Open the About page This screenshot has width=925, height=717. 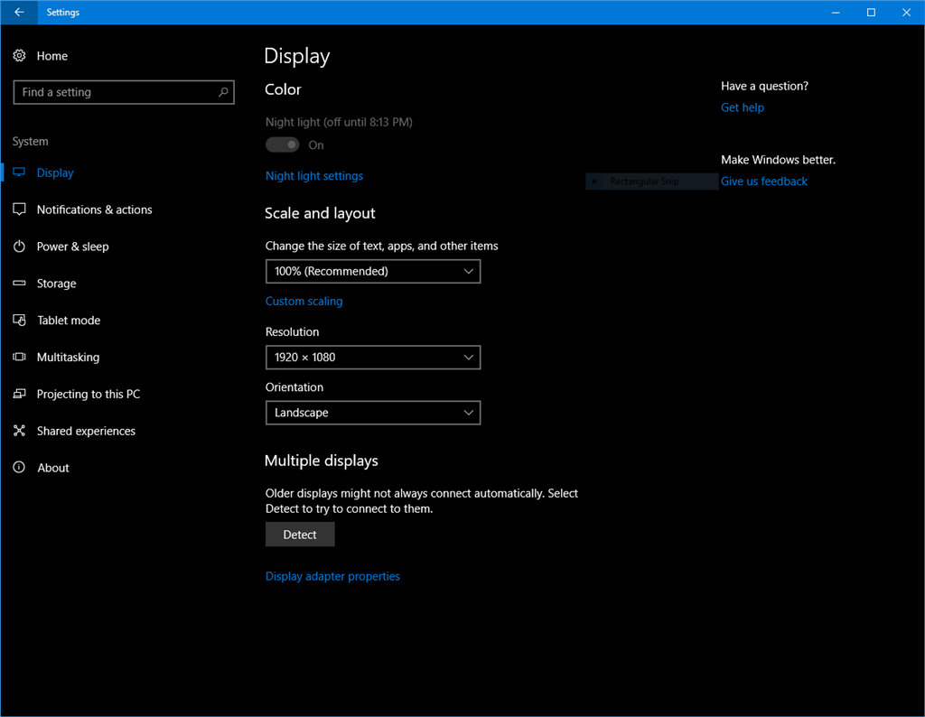coord(52,467)
